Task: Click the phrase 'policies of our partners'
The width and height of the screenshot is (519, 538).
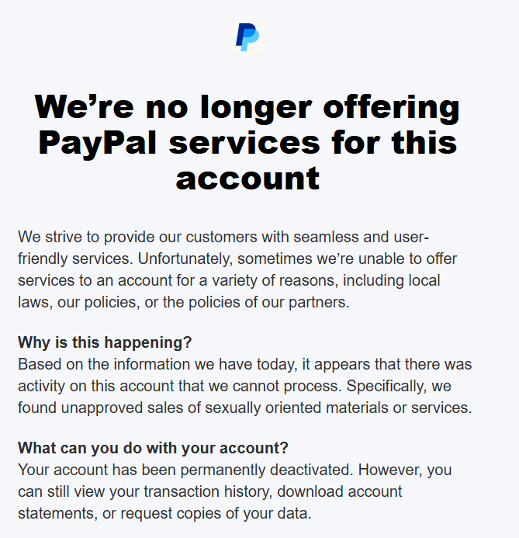Action: 268,302
